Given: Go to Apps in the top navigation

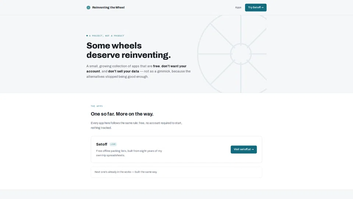Looking at the screenshot, I should 238,7.
